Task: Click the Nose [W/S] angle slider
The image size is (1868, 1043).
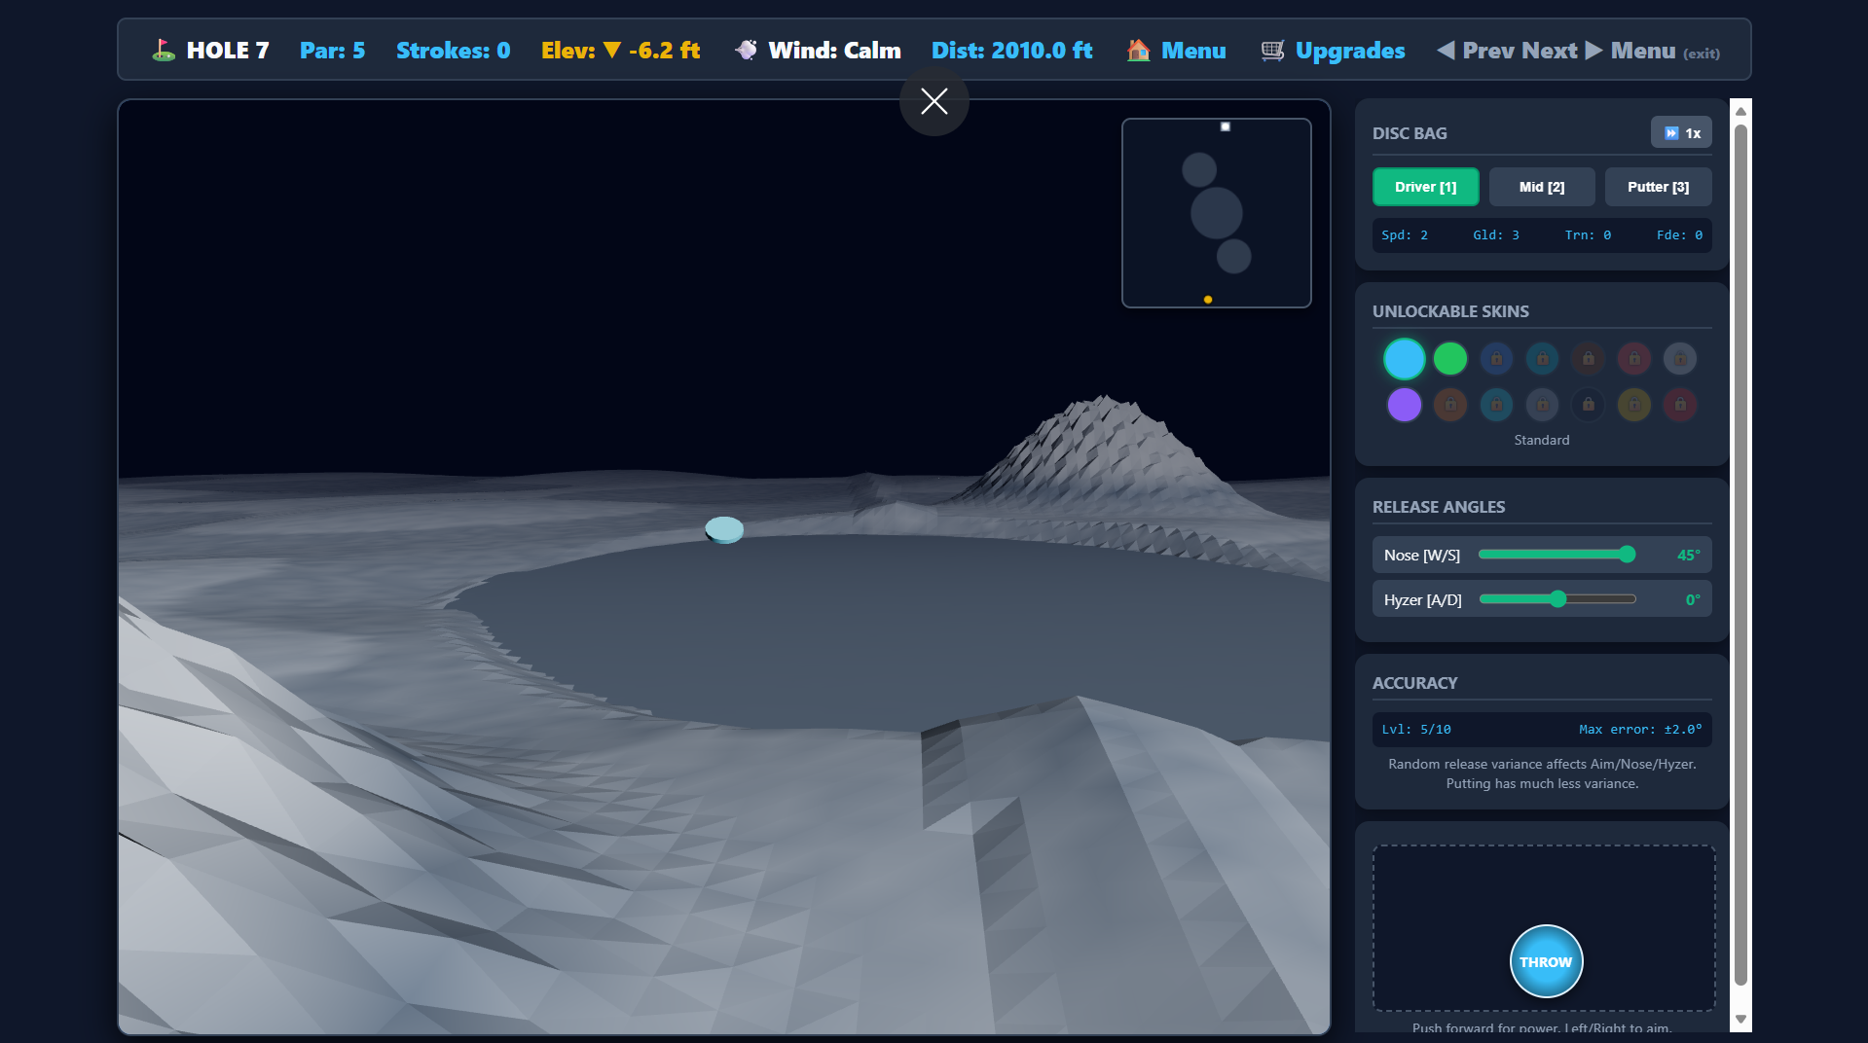Action: click(1557, 555)
